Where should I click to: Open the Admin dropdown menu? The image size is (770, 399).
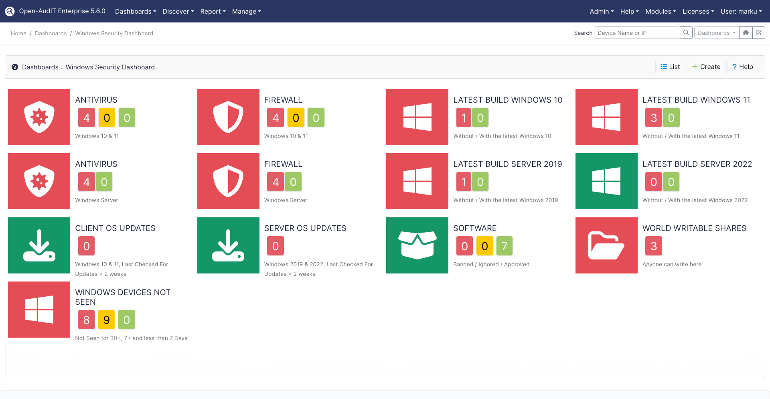coord(601,11)
